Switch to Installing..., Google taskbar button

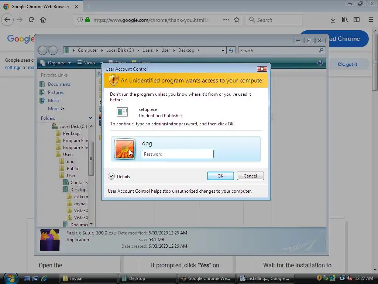point(266,278)
